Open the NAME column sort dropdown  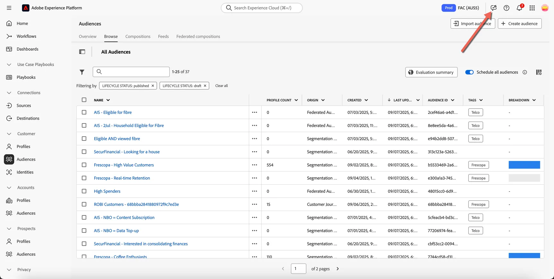click(x=108, y=100)
